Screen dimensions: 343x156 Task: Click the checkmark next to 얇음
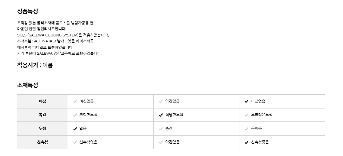tap(75, 129)
